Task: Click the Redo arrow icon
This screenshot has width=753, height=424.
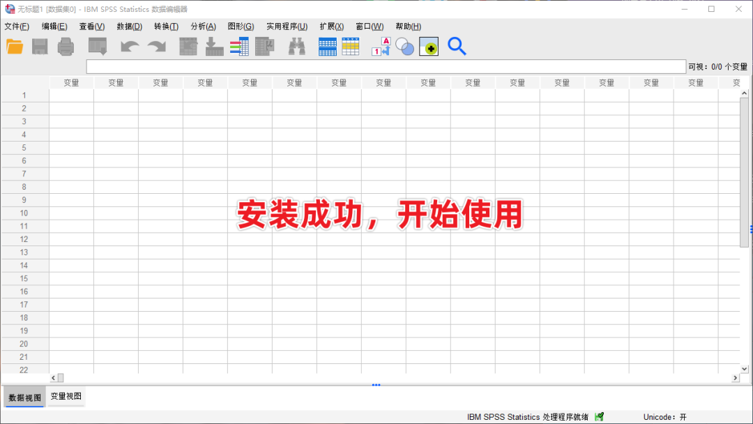Action: click(157, 47)
